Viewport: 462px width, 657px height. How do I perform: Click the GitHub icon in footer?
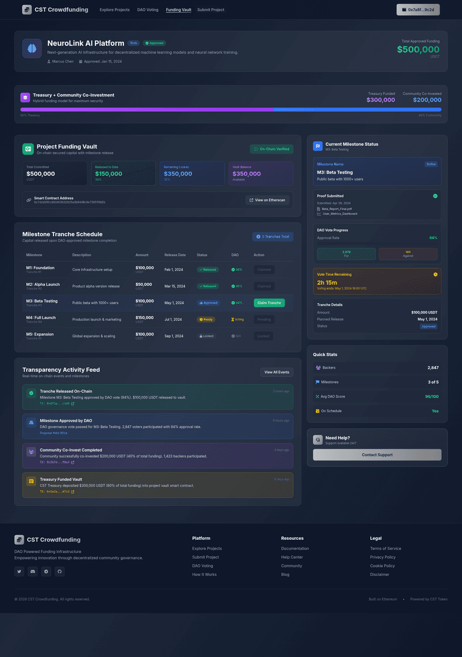tap(59, 571)
